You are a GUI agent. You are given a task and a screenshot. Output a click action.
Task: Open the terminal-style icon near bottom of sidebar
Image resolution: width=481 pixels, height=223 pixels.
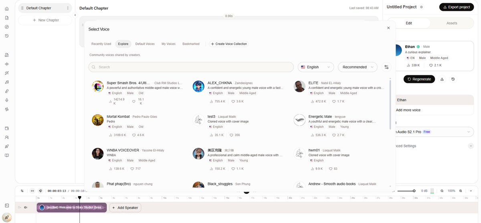coord(7,205)
